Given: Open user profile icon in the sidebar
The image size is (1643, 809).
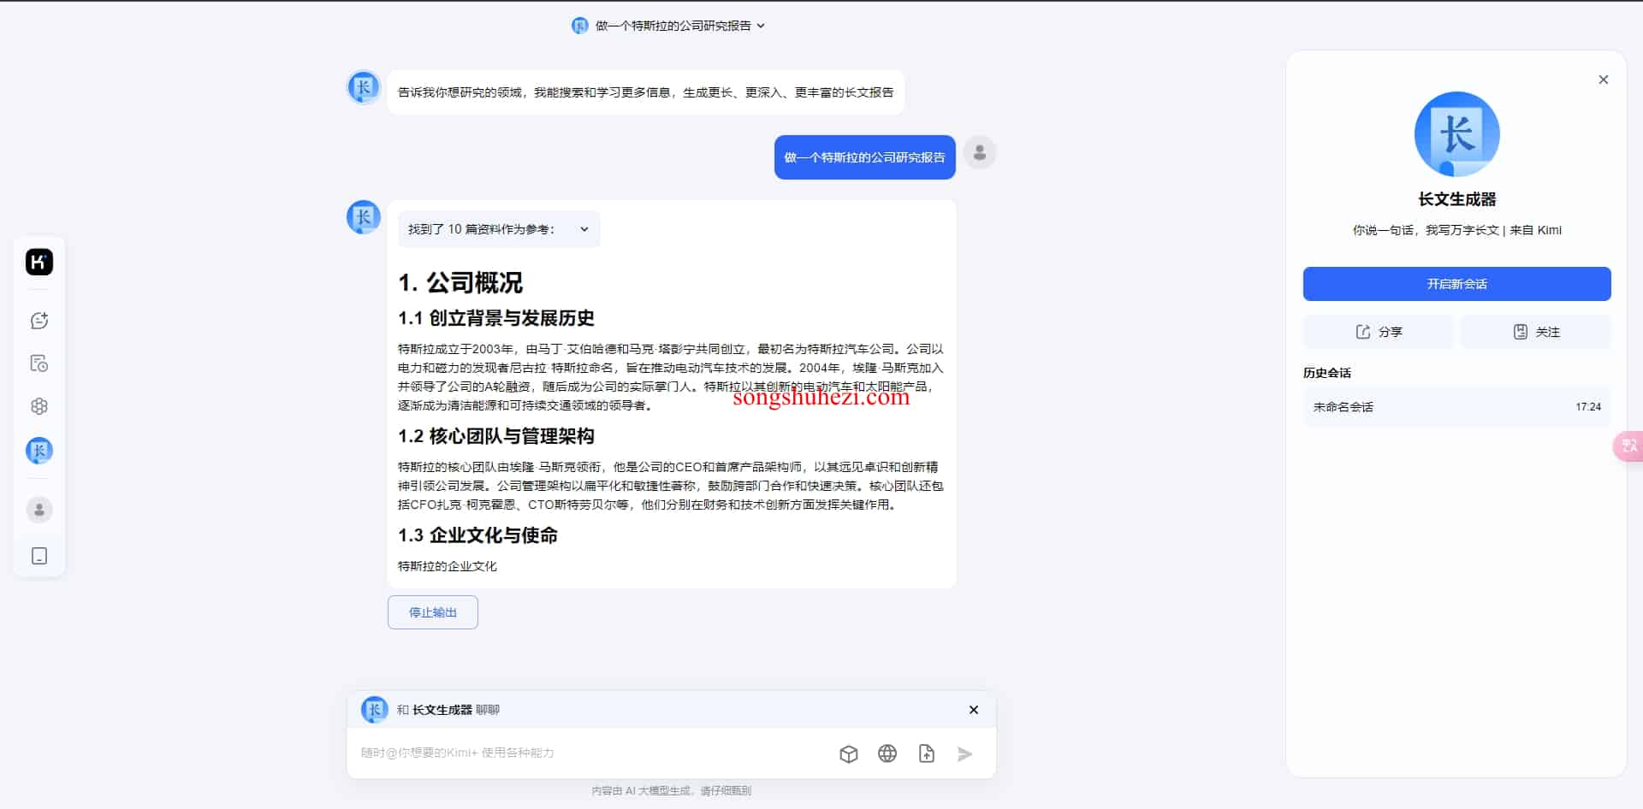Looking at the screenshot, I should (39, 510).
